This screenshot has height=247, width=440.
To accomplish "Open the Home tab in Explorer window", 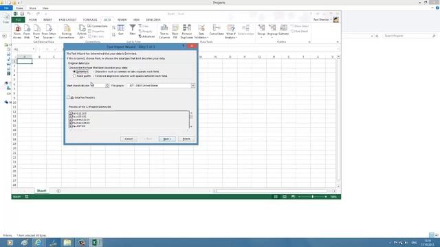I will click(19, 8).
